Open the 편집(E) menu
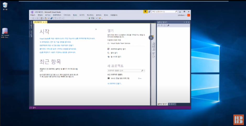 click(x=40, y=15)
